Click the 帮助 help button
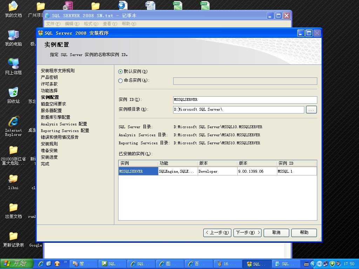The height and width of the screenshot is (269, 359). click(x=304, y=233)
